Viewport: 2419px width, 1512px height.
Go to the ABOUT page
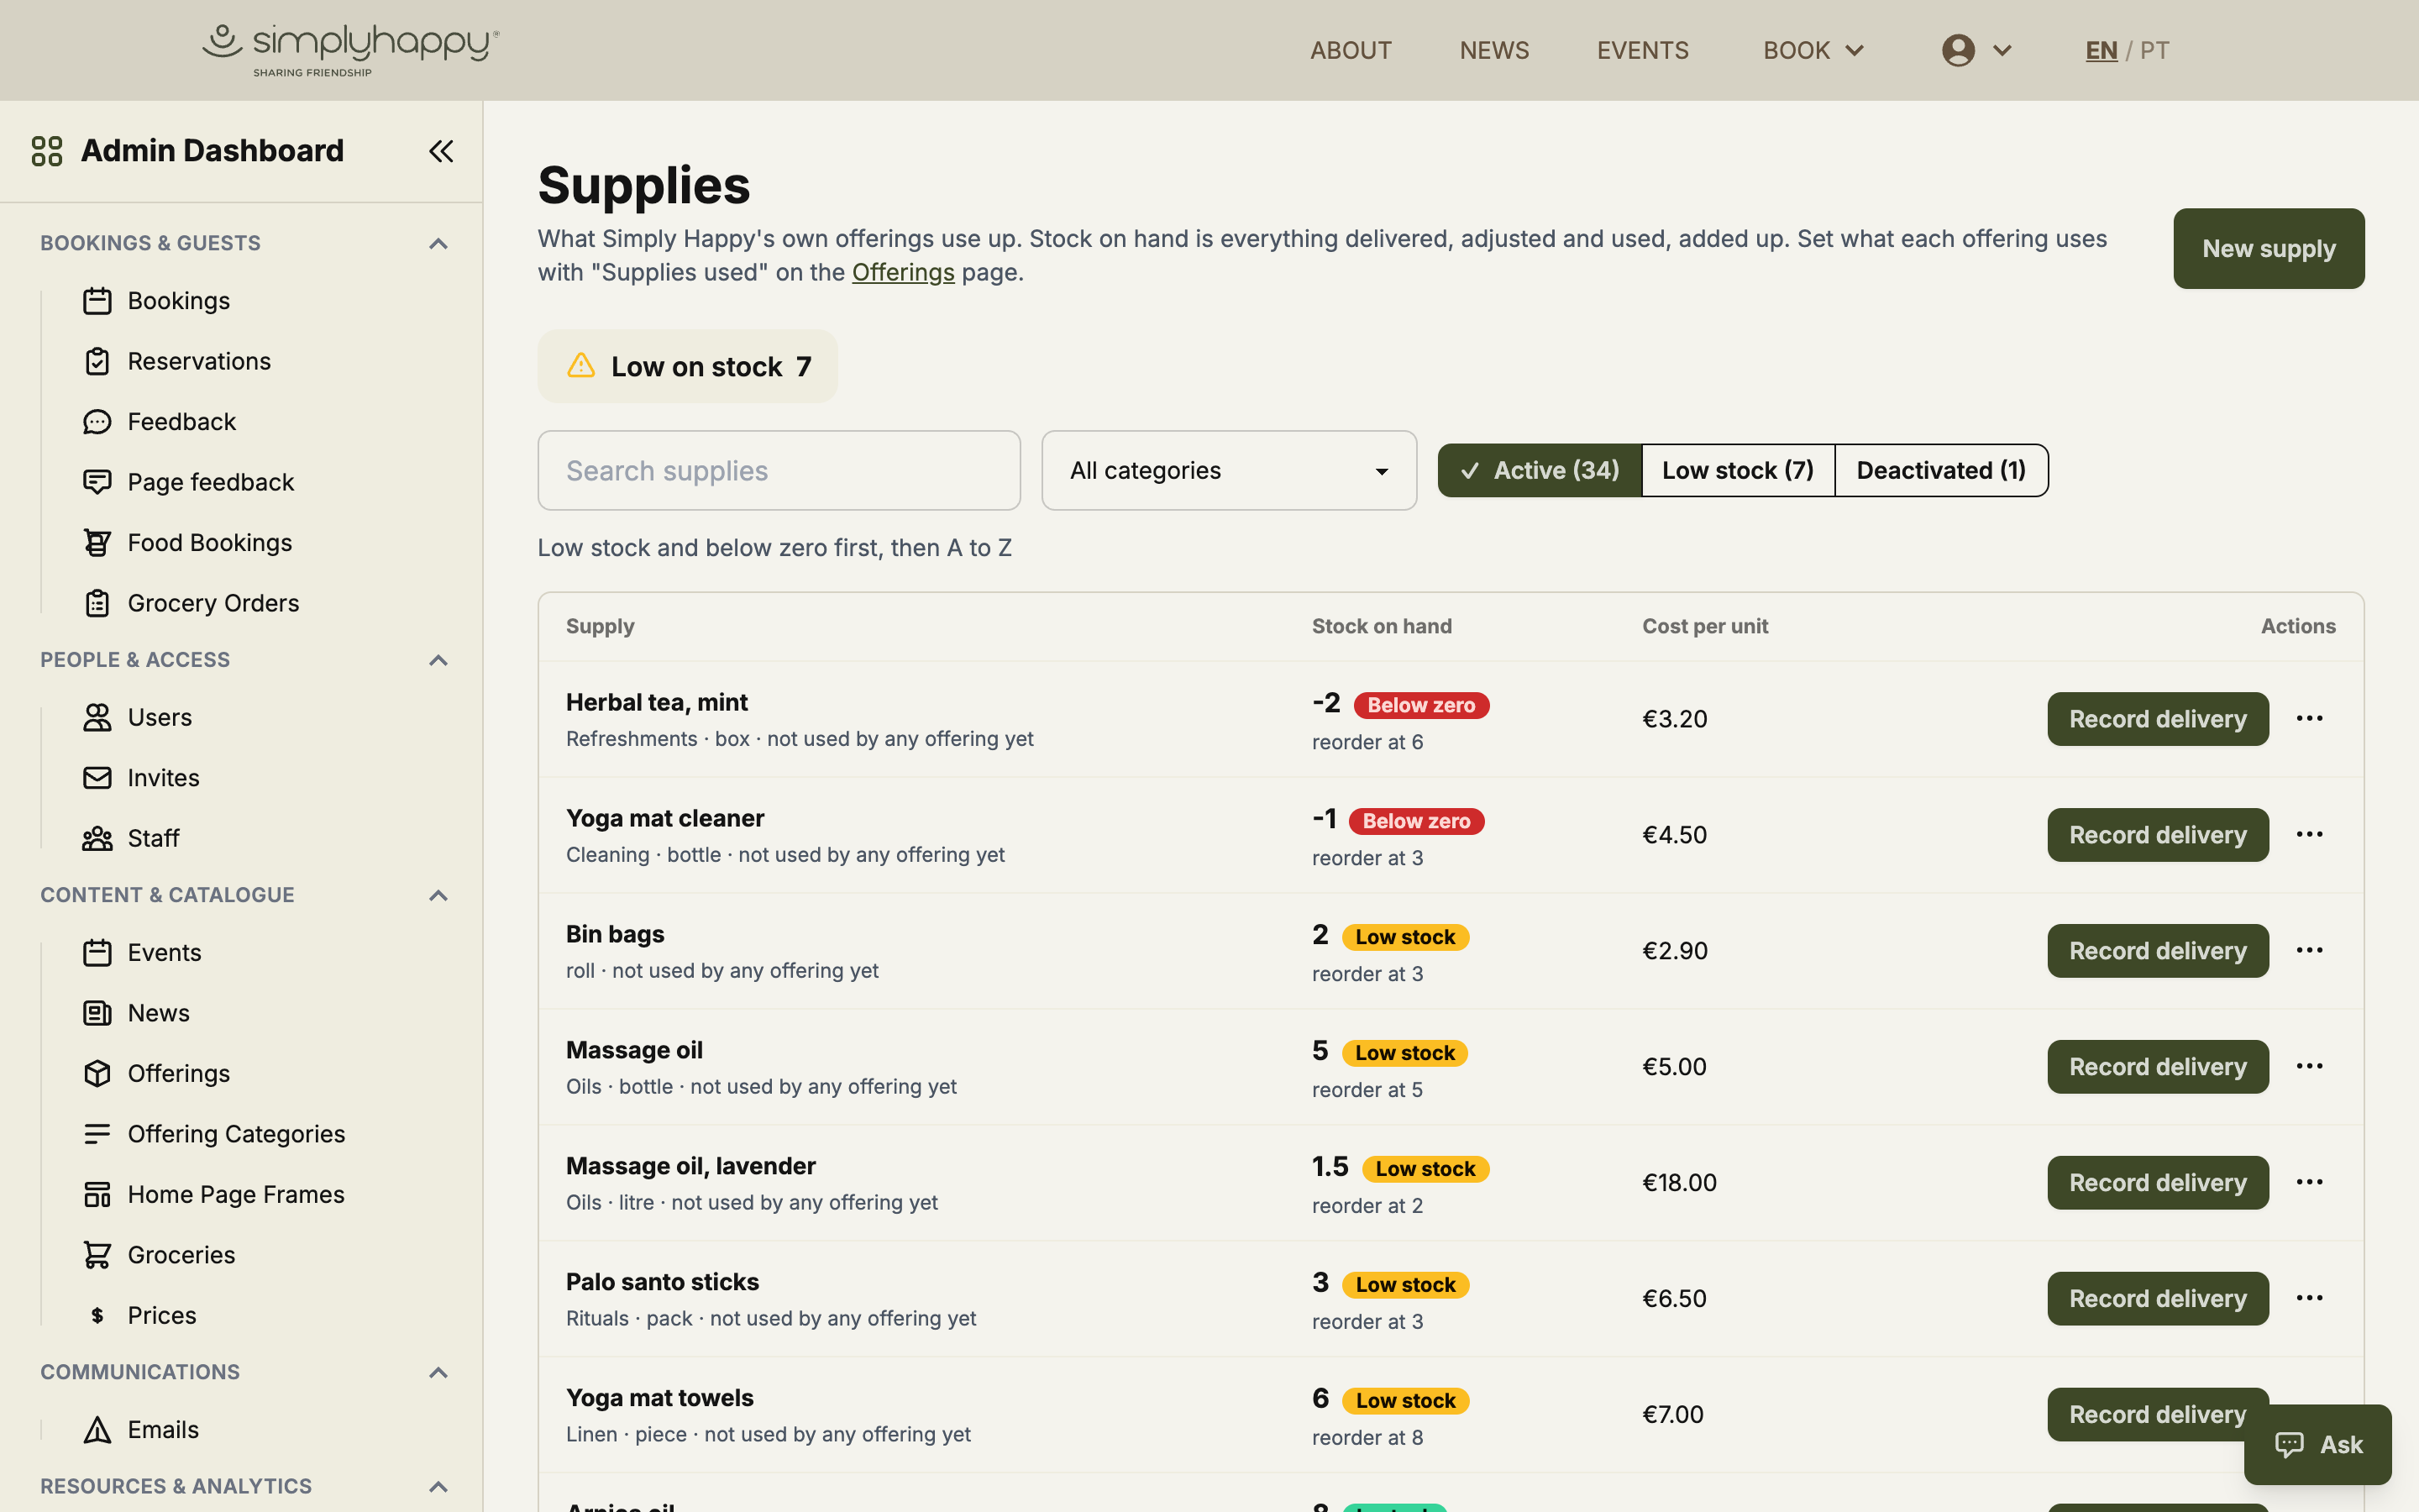[1351, 50]
